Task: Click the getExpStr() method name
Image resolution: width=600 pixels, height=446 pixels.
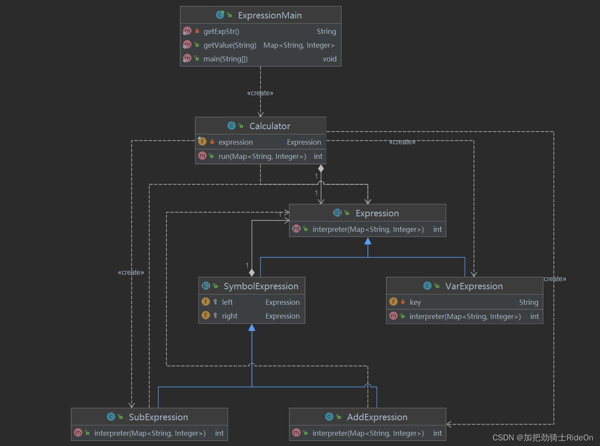Action: pos(221,31)
